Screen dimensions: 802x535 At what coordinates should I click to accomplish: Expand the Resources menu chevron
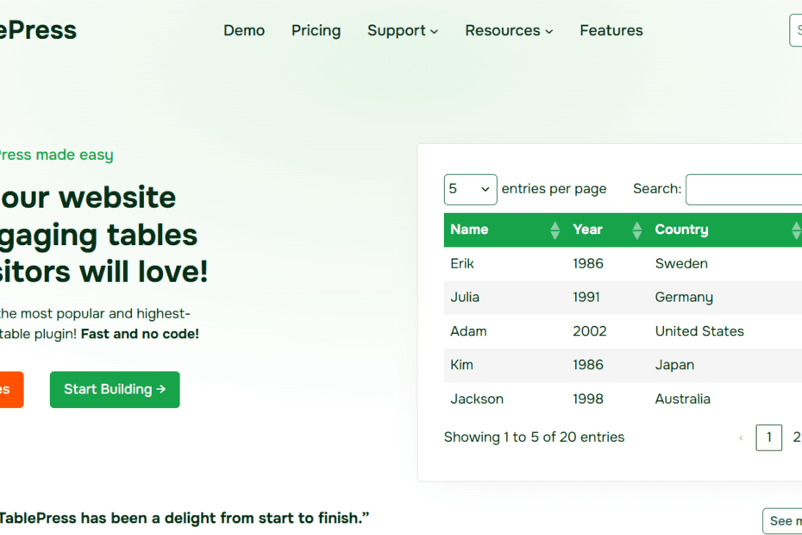548,32
